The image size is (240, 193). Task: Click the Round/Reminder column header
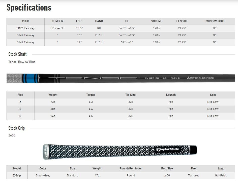click(131, 168)
